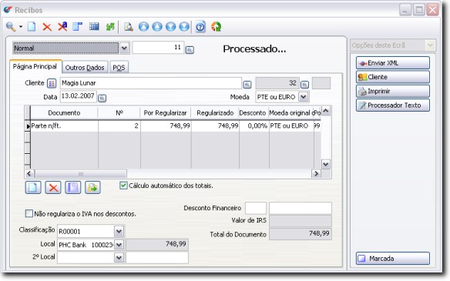Screen dimensions: 450x281
Task: Click the receipt number field showing 11
Action: [158, 47]
